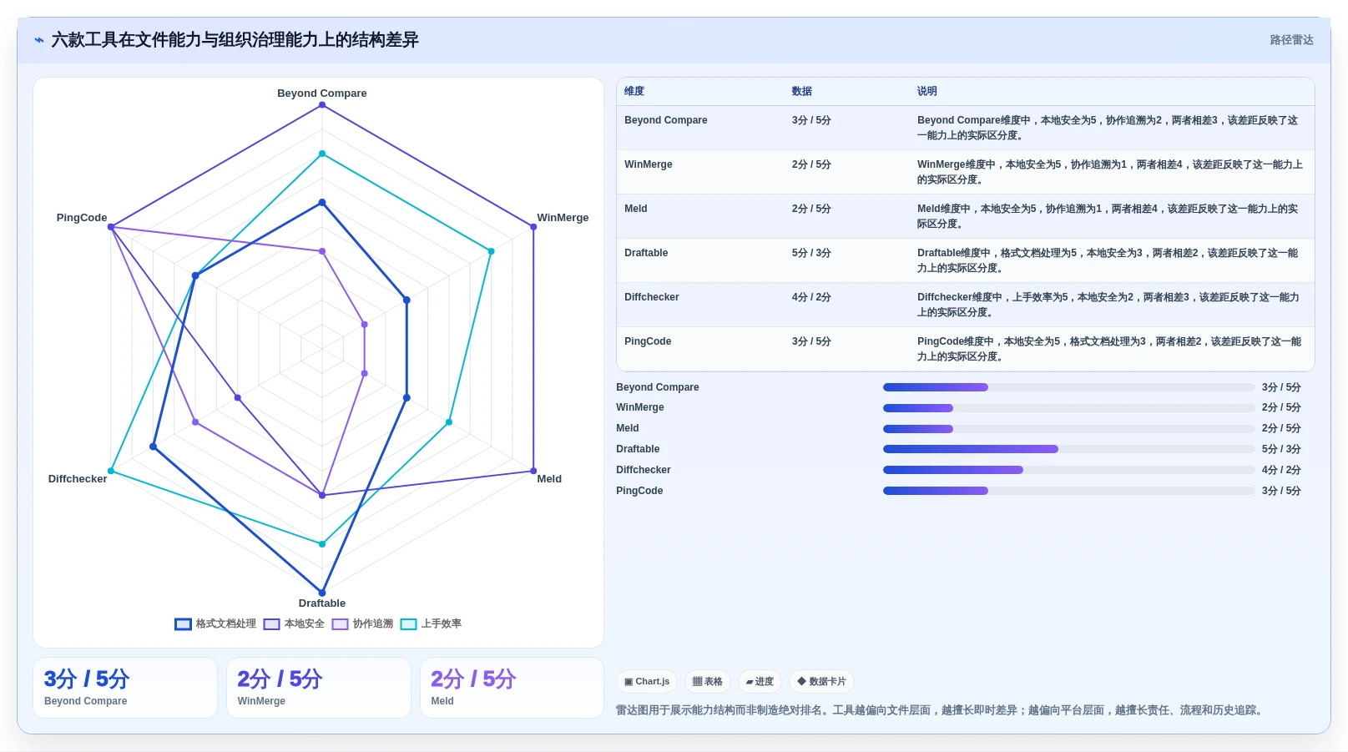Click the Beyond Compare table row name
This screenshot has height=752, width=1348.
[666, 120]
